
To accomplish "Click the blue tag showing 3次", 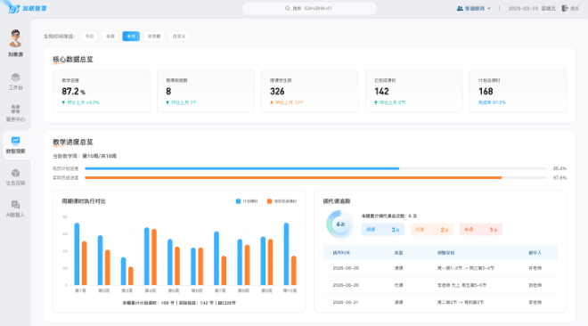I will (383, 229).
